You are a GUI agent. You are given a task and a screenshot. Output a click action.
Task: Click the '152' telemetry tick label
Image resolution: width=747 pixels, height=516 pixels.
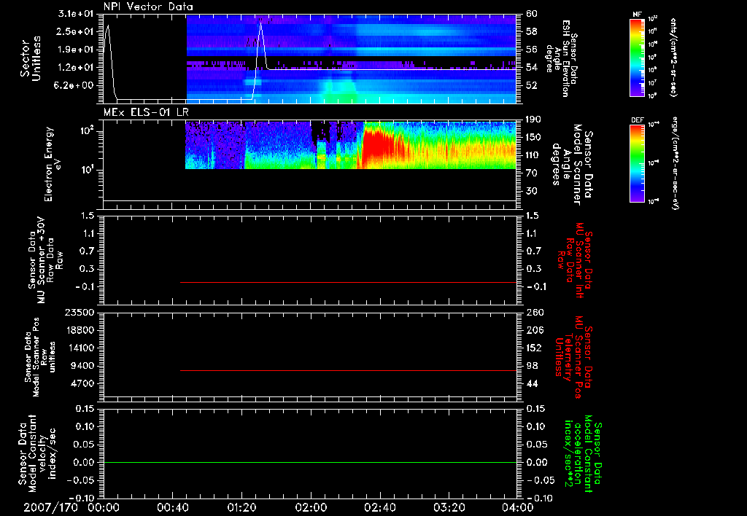coord(535,348)
